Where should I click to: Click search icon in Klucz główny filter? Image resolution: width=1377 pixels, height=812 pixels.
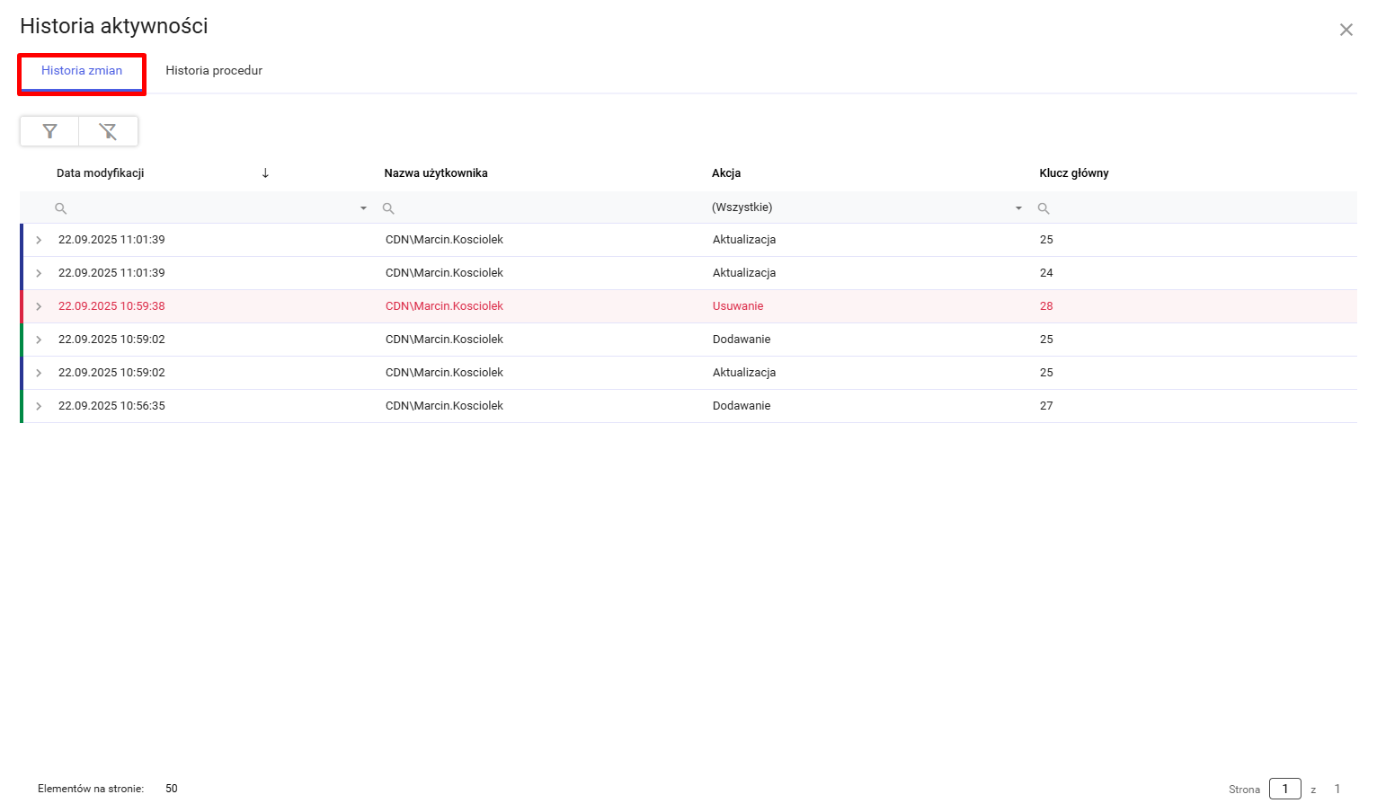coord(1044,208)
